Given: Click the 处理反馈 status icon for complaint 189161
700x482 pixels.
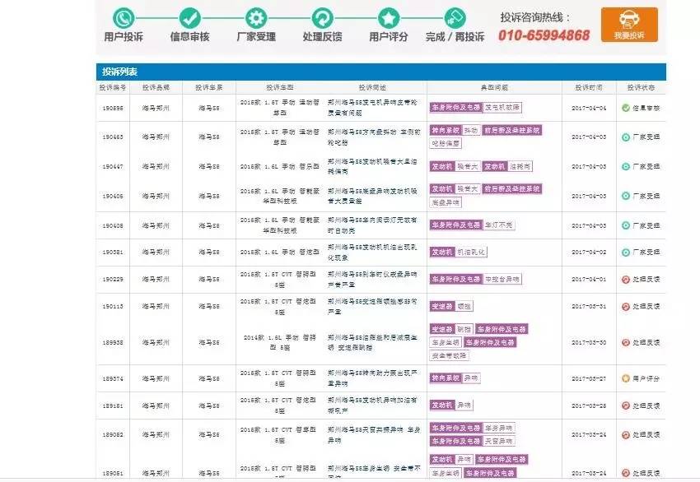Looking at the screenshot, I should tap(626, 406).
